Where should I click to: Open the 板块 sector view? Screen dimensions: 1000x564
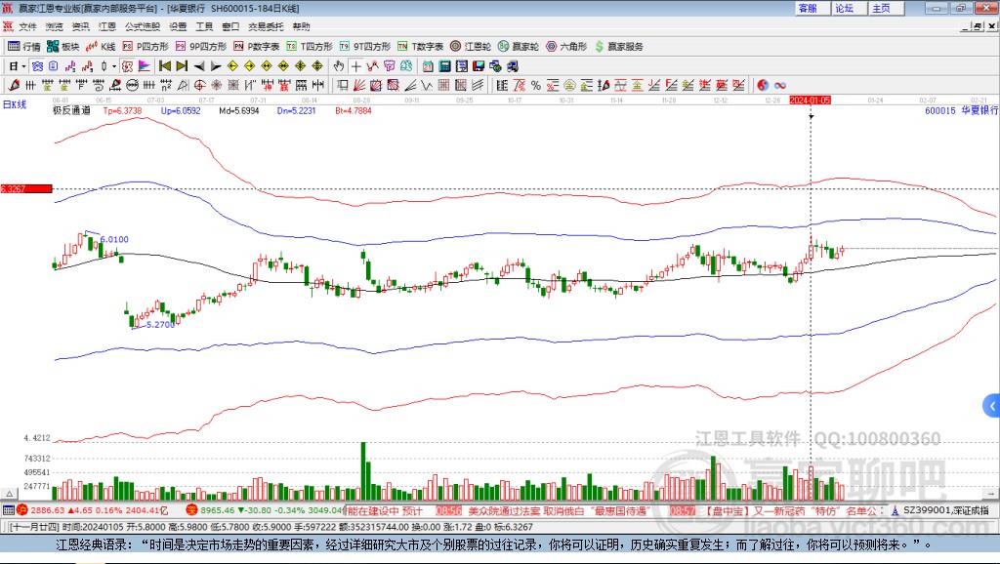64,46
